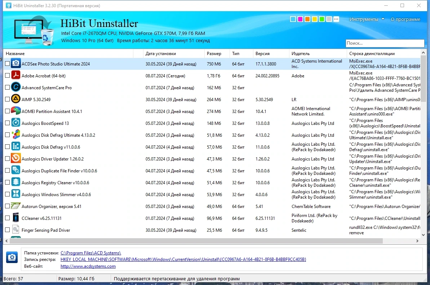
Task: Open the Инструменты dropdown menu
Action: [367, 19]
